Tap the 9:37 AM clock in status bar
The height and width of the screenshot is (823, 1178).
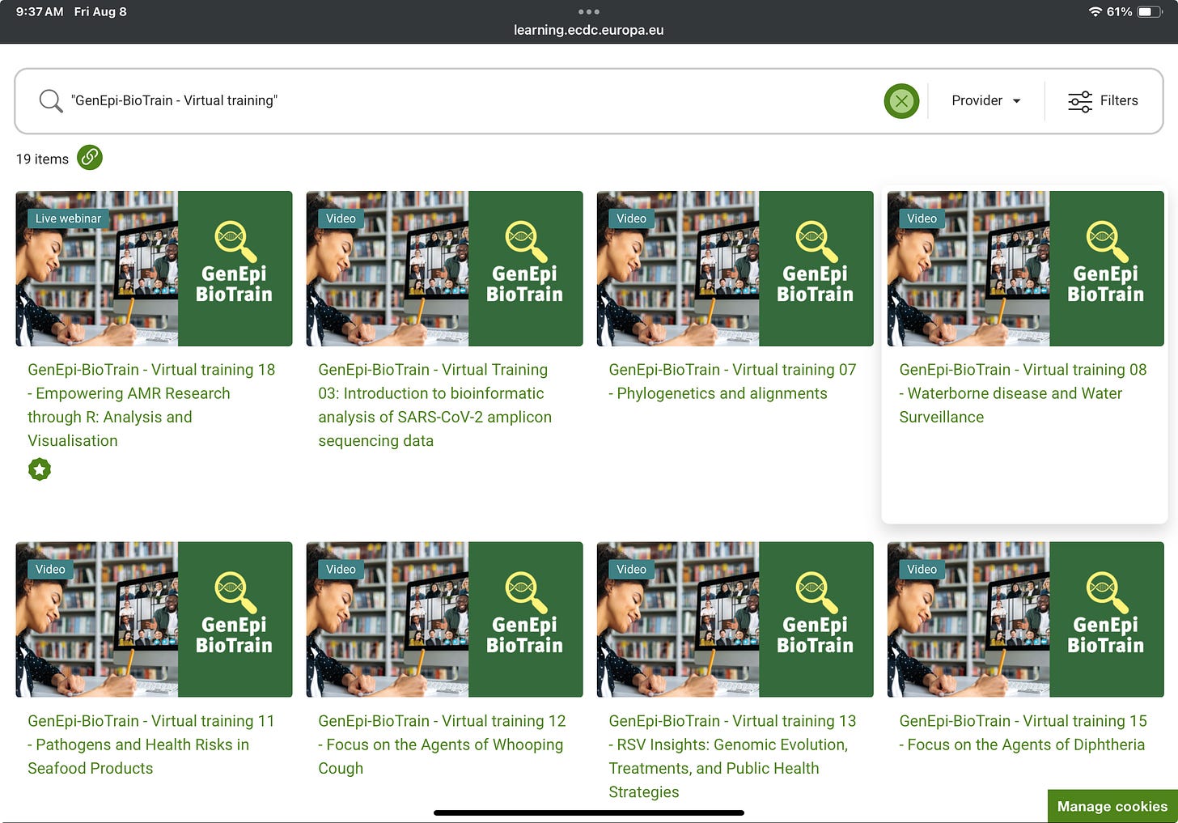click(x=40, y=11)
